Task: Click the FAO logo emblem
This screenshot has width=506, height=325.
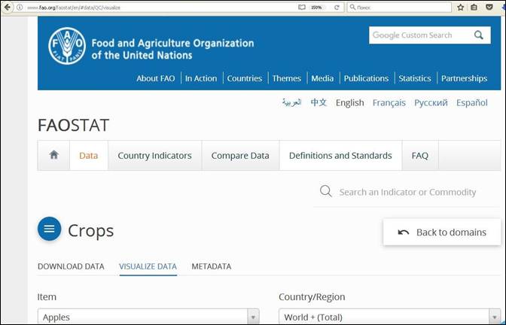Action: [x=67, y=47]
